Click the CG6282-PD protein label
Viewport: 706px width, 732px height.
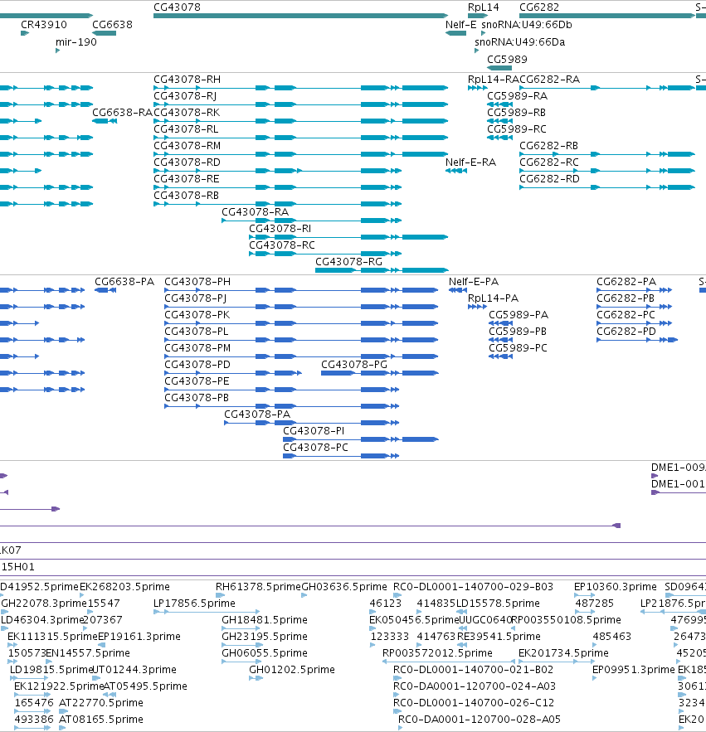pos(626,332)
